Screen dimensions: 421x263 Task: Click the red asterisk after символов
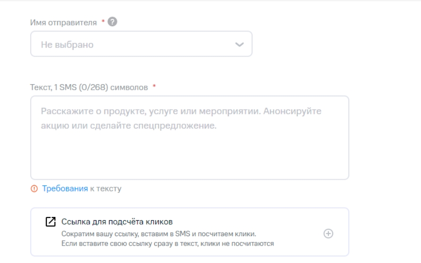coord(154,87)
